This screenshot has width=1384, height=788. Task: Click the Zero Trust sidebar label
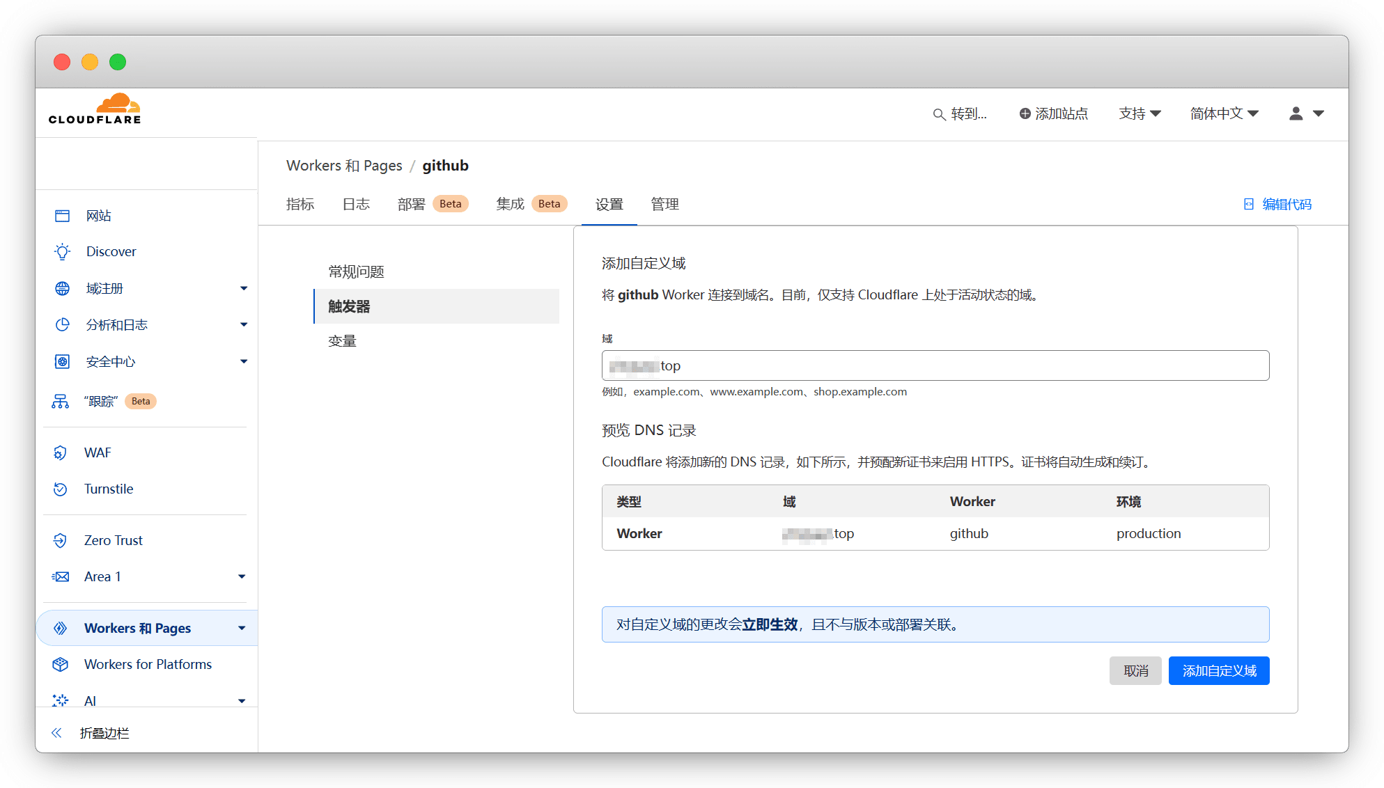click(114, 541)
